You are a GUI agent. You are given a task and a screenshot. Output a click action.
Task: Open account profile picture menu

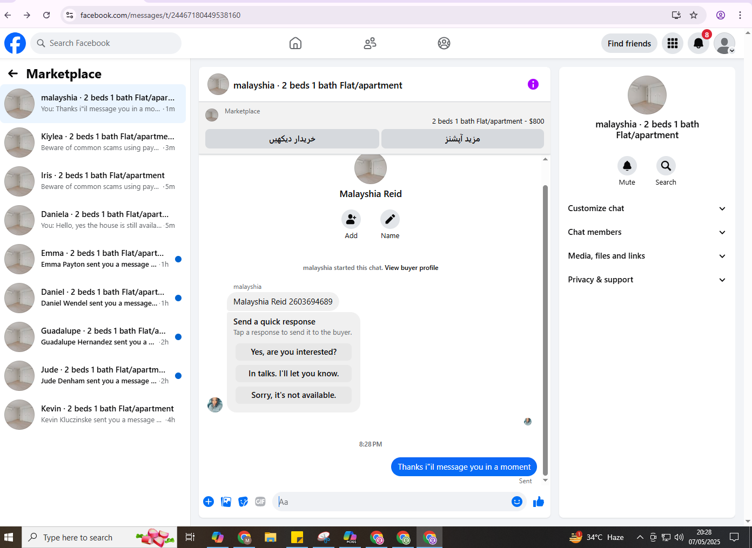tap(724, 43)
